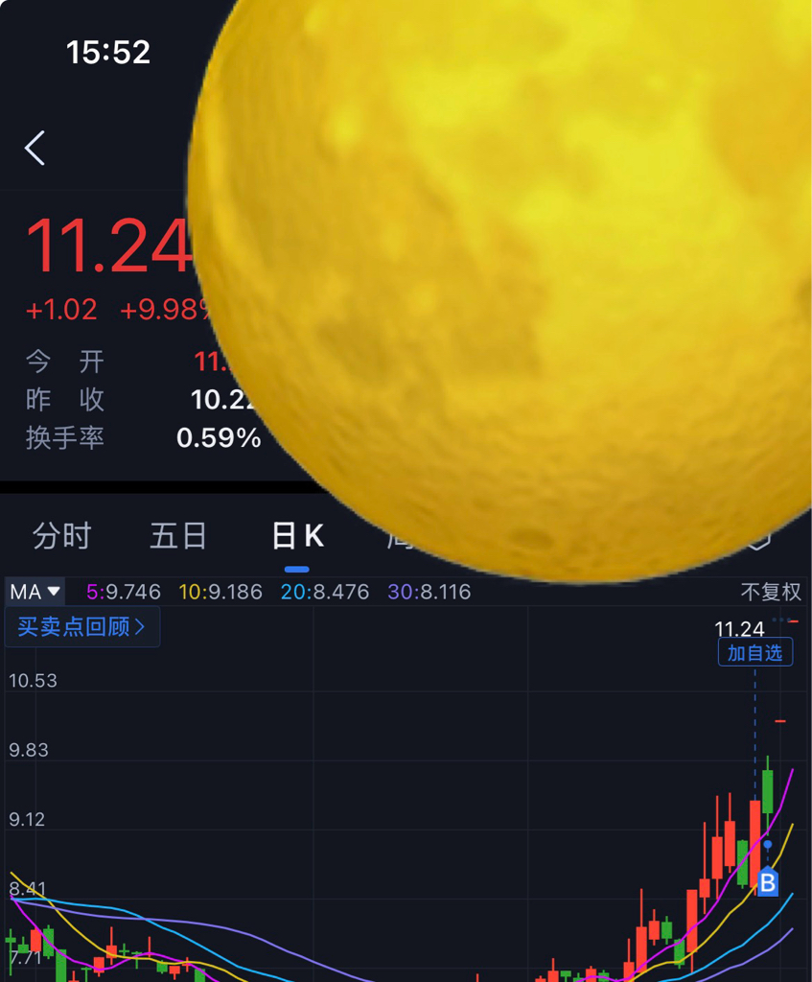The image size is (812, 982).
Task: Tap the MA10 value 10:9.186
Action: click(x=220, y=592)
